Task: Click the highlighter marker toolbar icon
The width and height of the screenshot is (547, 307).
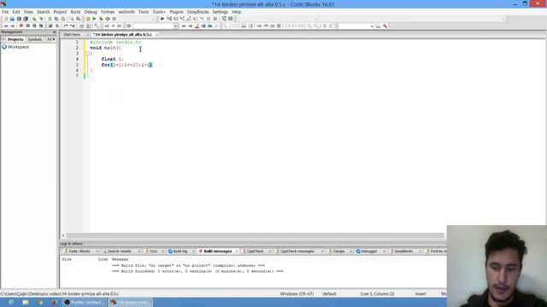Action: 197,26
